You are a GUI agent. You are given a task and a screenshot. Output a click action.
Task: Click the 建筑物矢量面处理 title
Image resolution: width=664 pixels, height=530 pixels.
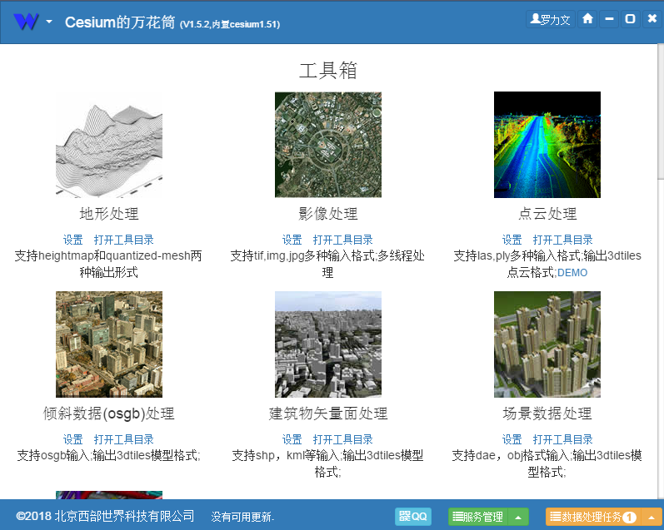pyautogui.click(x=328, y=414)
